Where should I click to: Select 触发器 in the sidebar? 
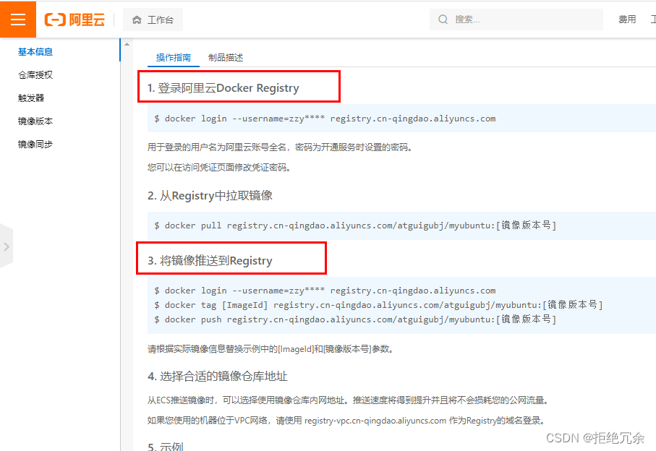coord(31,98)
